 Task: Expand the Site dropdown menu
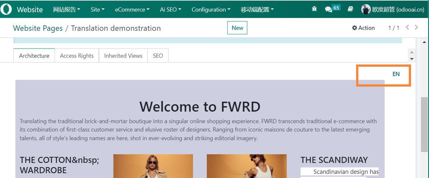pyautogui.click(x=98, y=10)
